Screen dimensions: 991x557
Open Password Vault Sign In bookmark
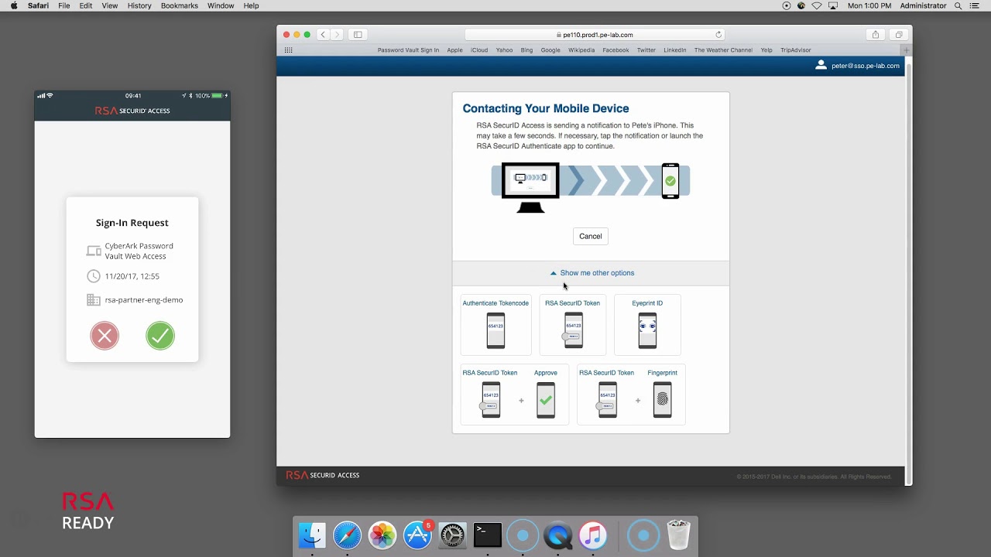point(408,50)
